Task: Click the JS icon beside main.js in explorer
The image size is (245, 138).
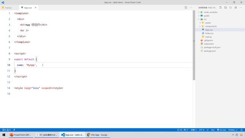Action: coord(203,37)
